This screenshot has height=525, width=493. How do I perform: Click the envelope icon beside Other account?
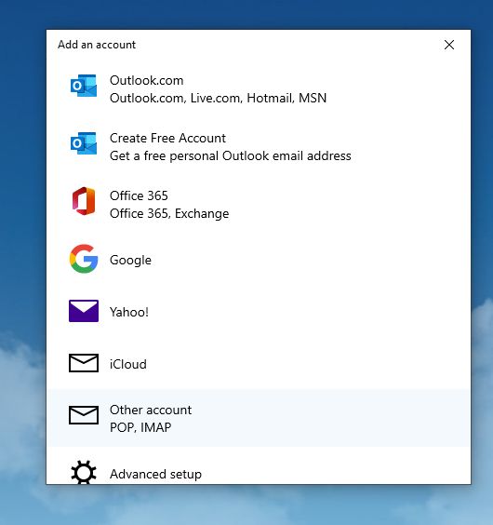coord(84,415)
